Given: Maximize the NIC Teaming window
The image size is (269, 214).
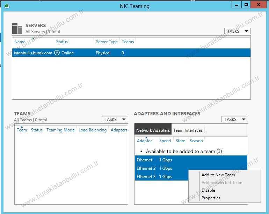Looking at the screenshot, I should point(246,5).
